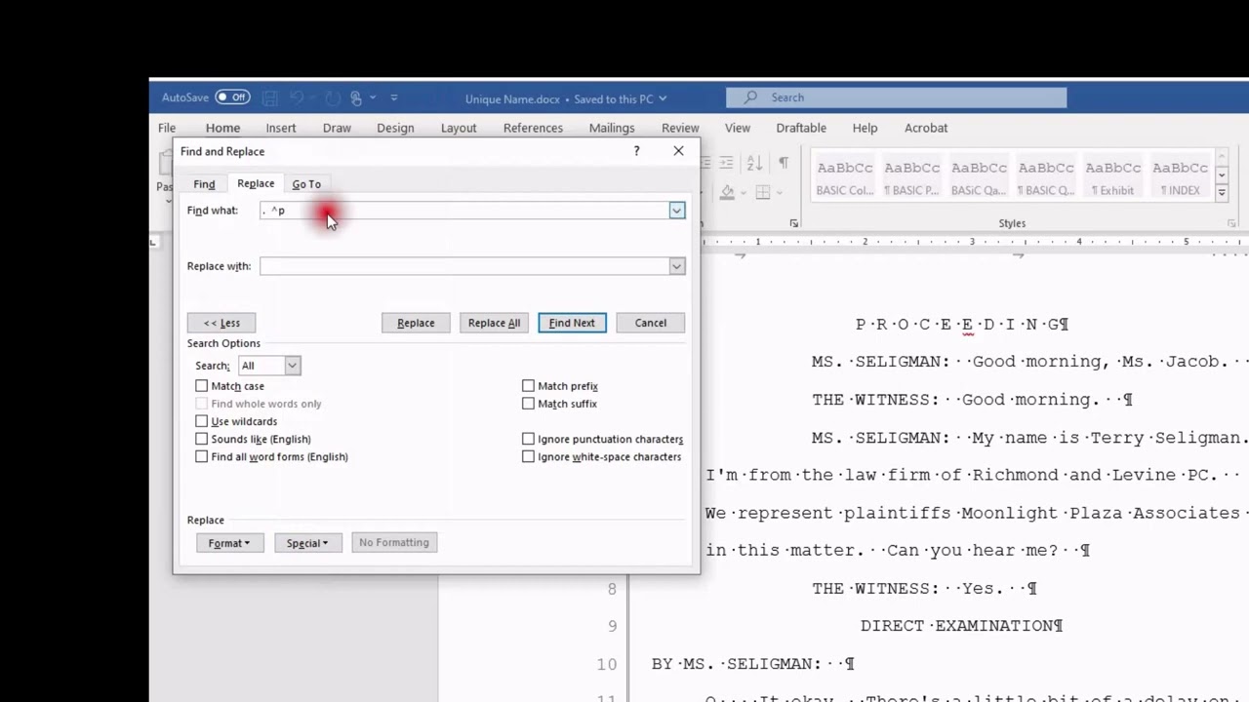Click the DIRECT EXAMINATION line in document
The width and height of the screenshot is (1249, 702).
point(961,626)
